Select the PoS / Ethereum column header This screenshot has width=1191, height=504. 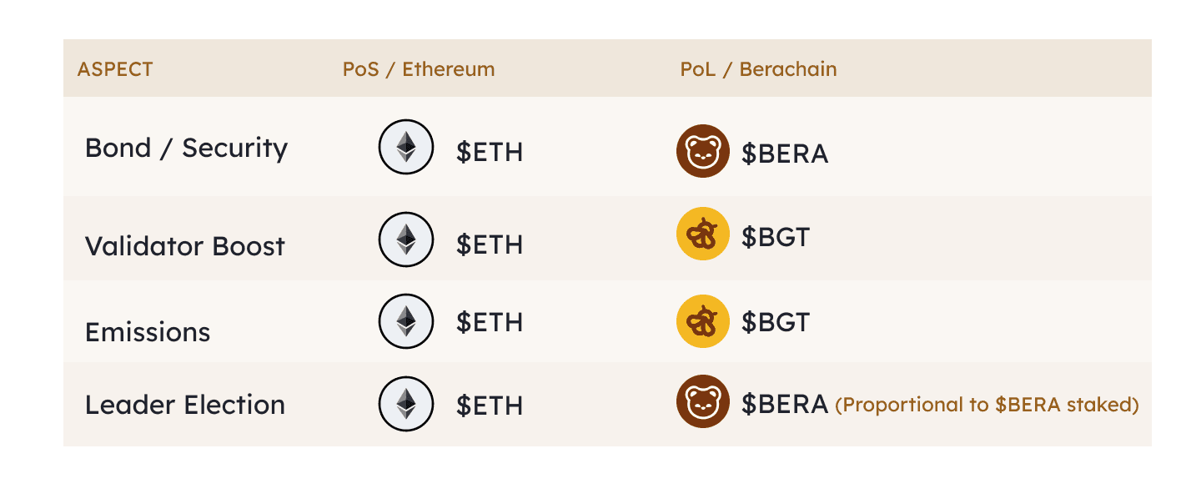(419, 69)
